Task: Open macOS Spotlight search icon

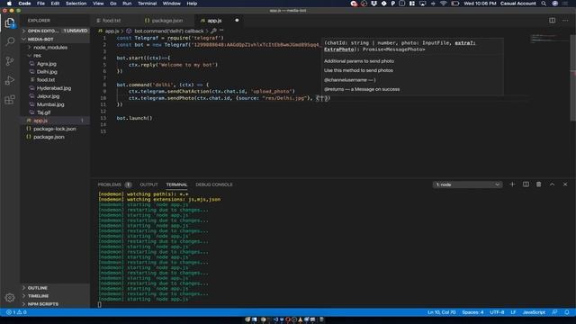Action: click(544, 4)
